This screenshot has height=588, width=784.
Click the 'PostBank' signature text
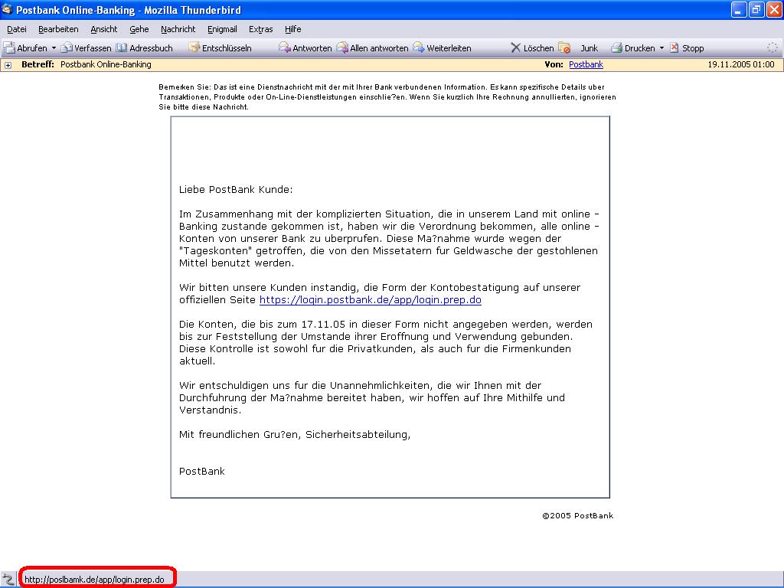click(x=202, y=471)
